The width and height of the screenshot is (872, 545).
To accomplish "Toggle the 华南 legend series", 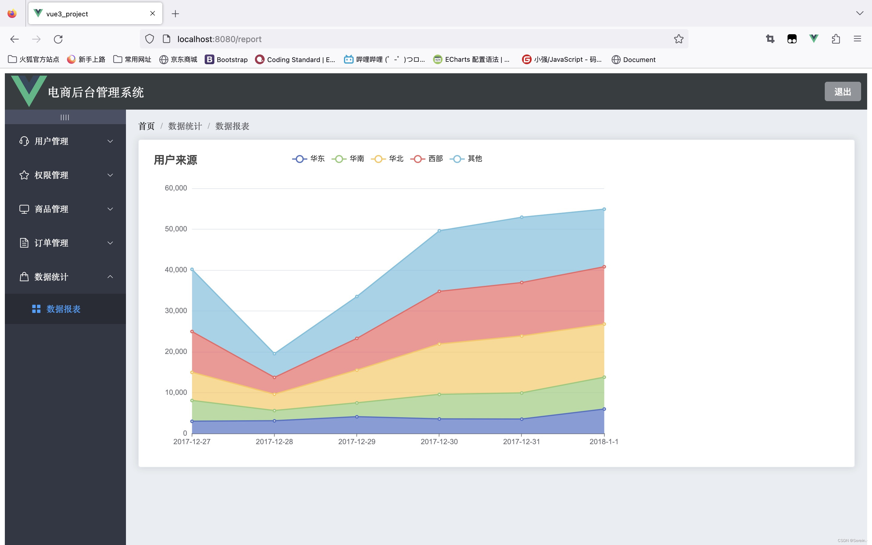I will (348, 159).
